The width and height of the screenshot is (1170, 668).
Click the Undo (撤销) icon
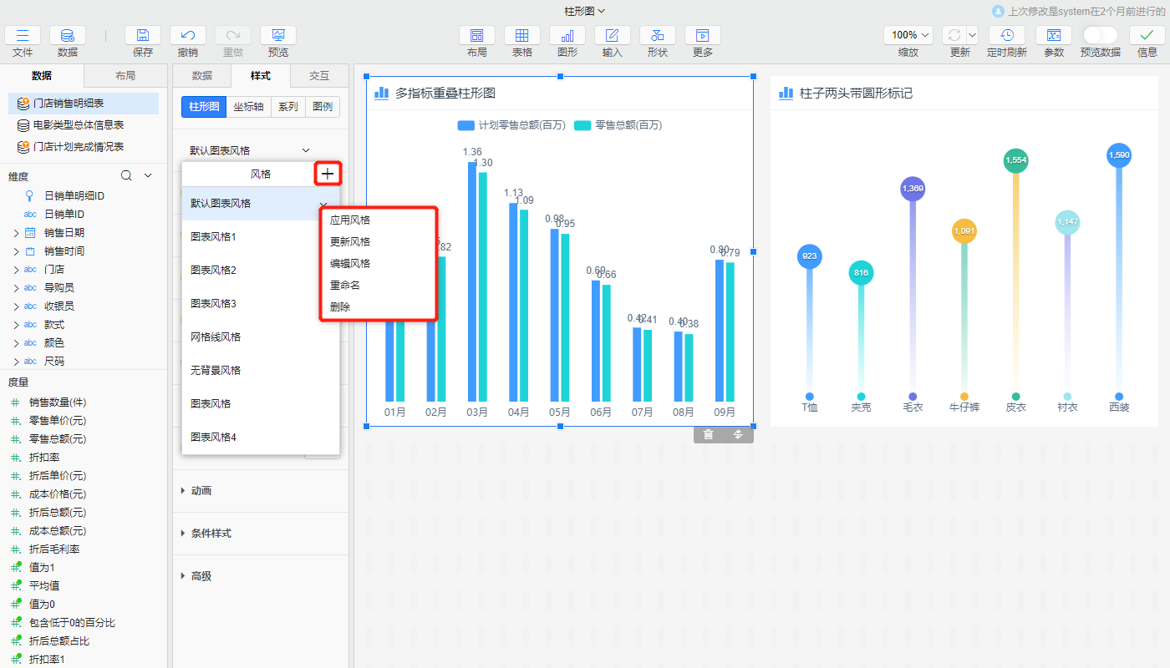(188, 35)
